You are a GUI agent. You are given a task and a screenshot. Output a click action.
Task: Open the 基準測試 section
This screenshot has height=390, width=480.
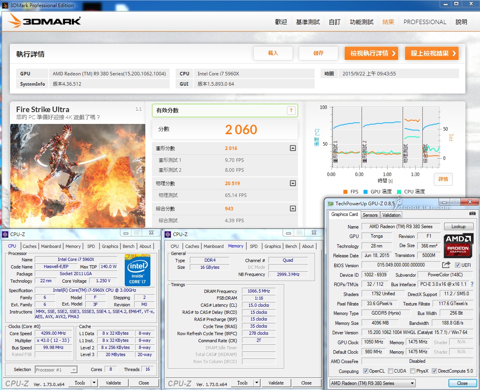coord(308,22)
